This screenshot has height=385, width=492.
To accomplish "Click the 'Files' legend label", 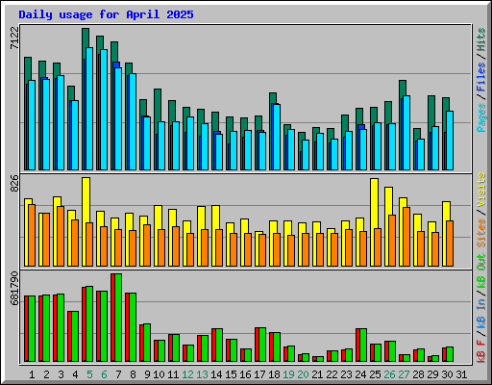I will pyautogui.click(x=480, y=76).
